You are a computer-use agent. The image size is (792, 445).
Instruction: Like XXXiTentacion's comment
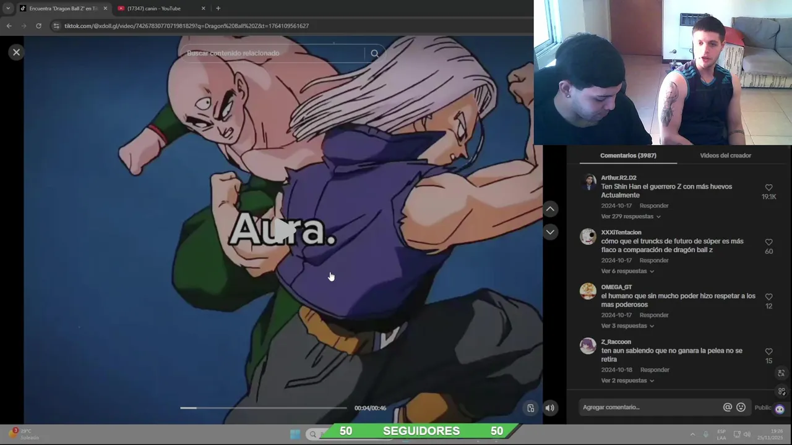point(768,242)
